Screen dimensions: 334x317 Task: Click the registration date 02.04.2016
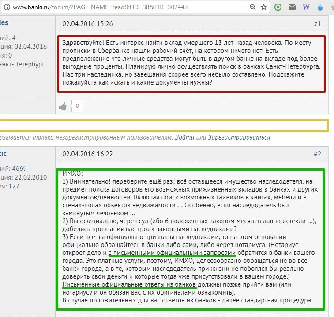click(x=30, y=47)
